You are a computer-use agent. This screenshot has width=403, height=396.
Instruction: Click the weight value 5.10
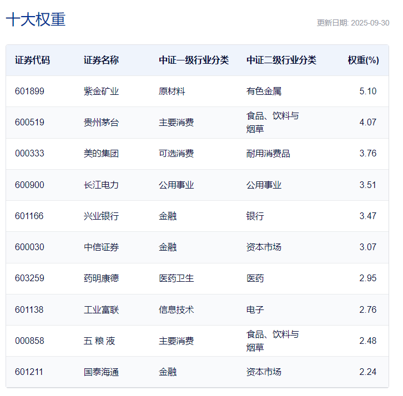tap(368, 91)
